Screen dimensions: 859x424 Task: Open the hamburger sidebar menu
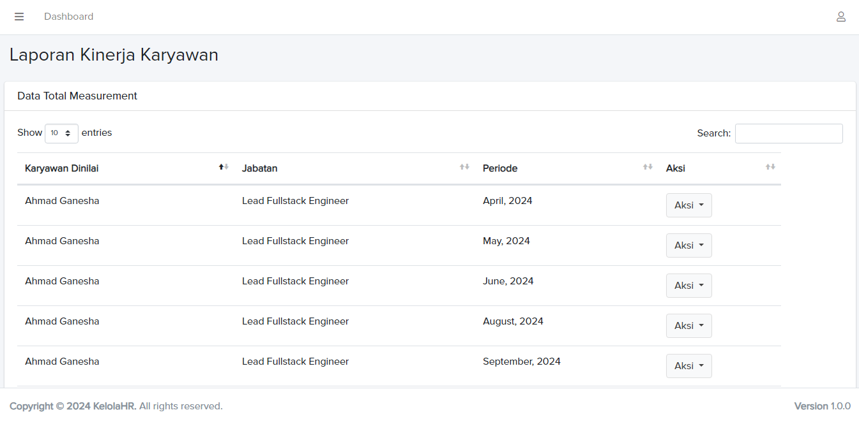[19, 17]
